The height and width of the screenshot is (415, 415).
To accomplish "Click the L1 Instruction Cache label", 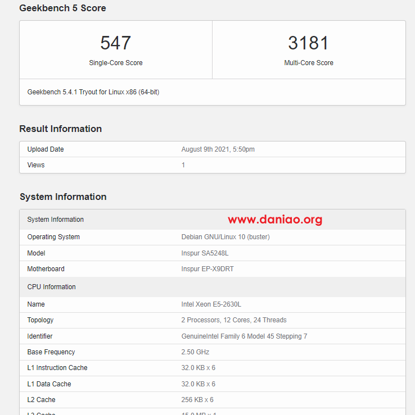I will point(57,368).
